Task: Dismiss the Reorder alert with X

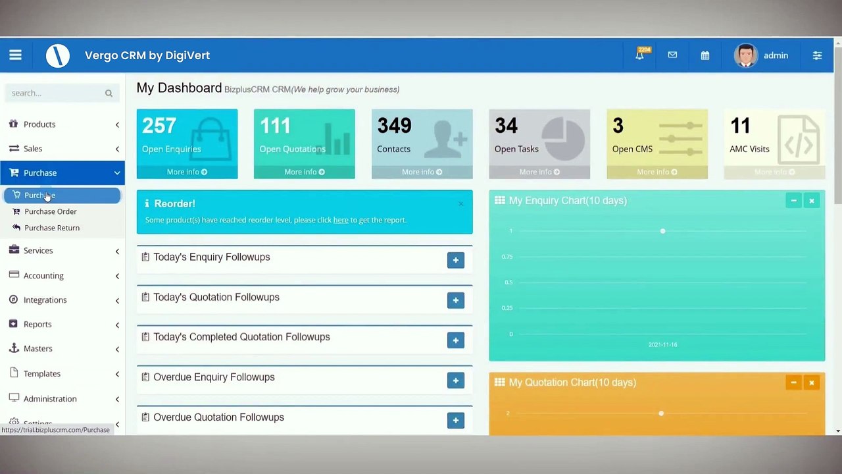Action: [x=461, y=203]
